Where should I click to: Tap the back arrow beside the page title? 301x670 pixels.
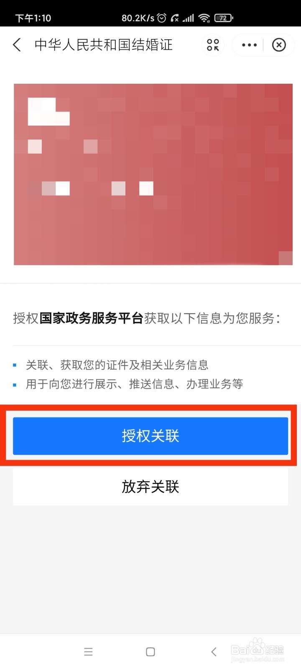click(17, 45)
